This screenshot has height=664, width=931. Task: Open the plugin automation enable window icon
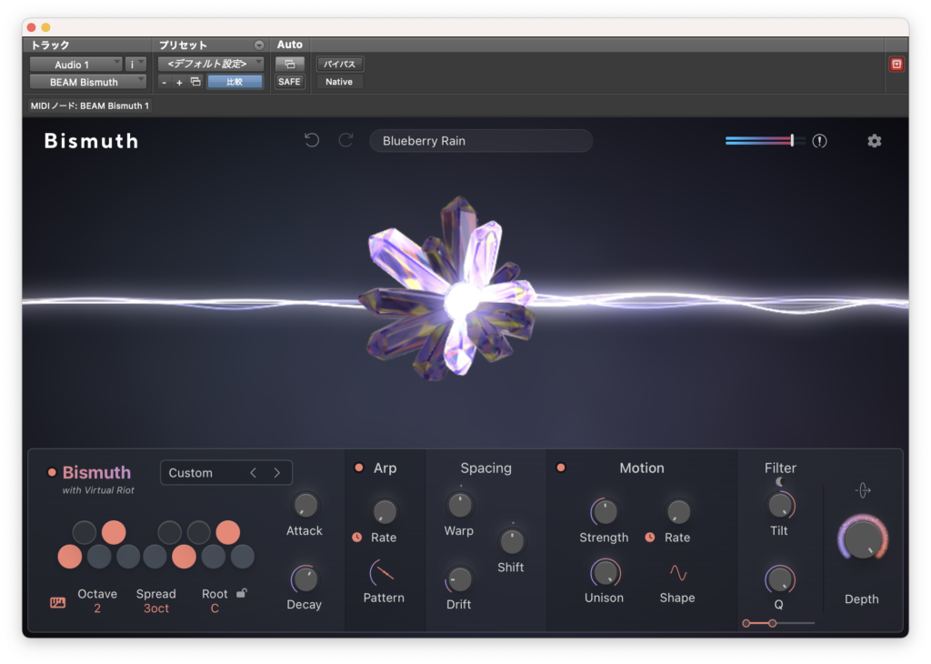290,65
